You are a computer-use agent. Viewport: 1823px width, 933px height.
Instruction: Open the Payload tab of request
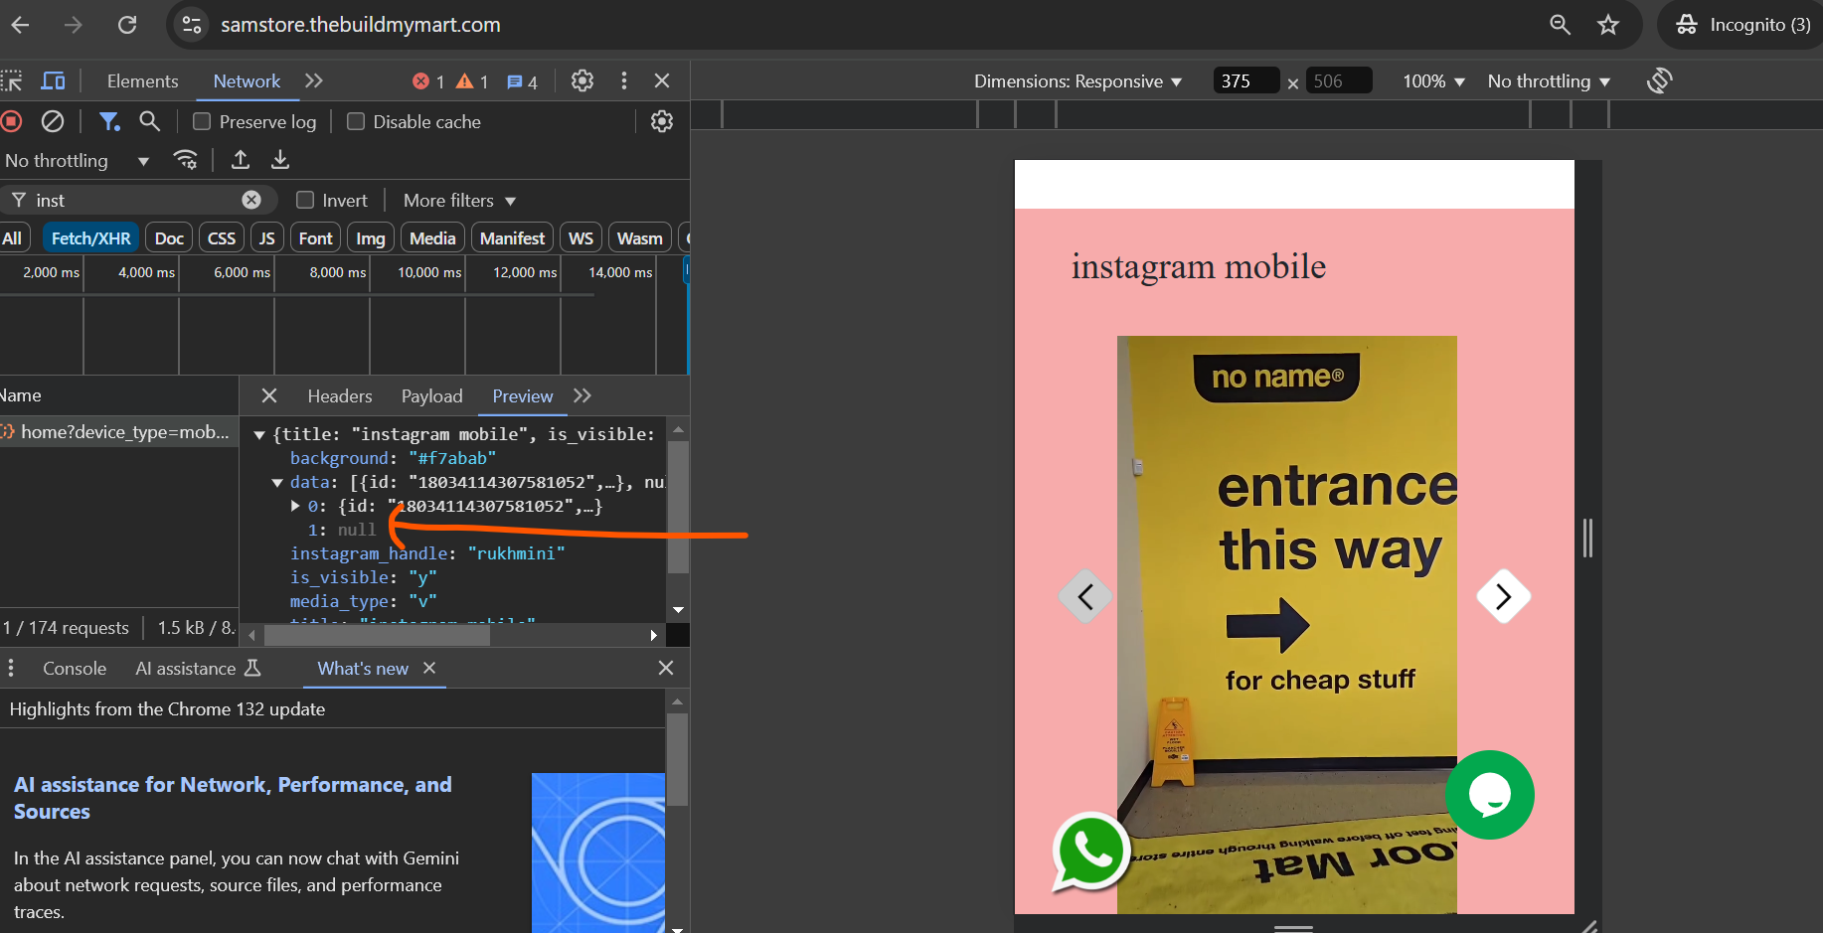pos(431,396)
